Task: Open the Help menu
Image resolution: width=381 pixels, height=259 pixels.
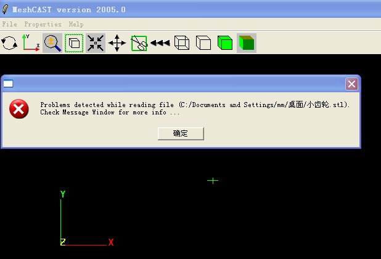Action: (x=76, y=24)
